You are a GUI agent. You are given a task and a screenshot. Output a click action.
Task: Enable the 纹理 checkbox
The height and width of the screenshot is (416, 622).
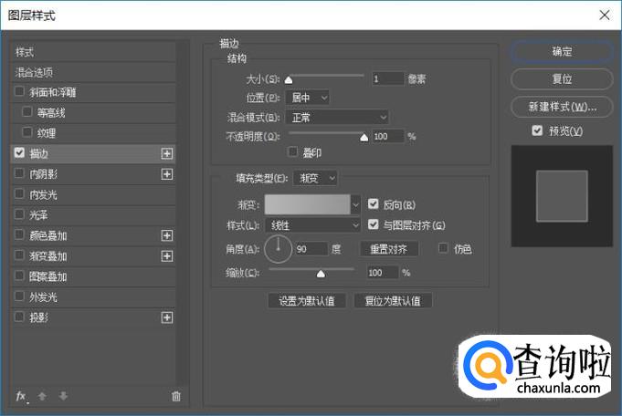pyautogui.click(x=27, y=132)
